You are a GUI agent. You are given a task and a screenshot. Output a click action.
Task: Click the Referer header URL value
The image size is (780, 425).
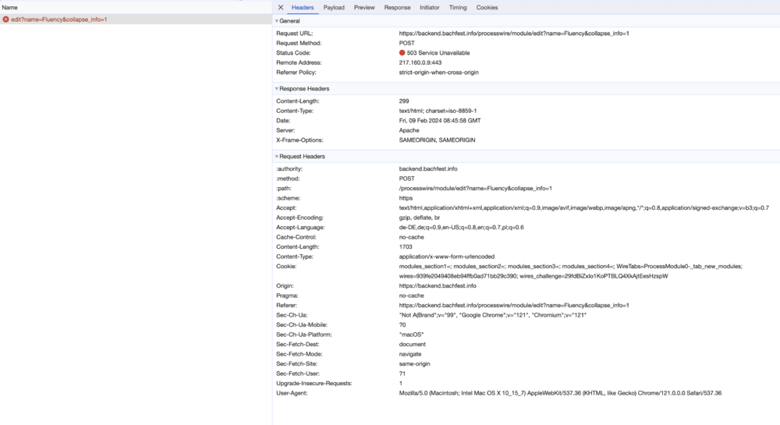(513, 306)
